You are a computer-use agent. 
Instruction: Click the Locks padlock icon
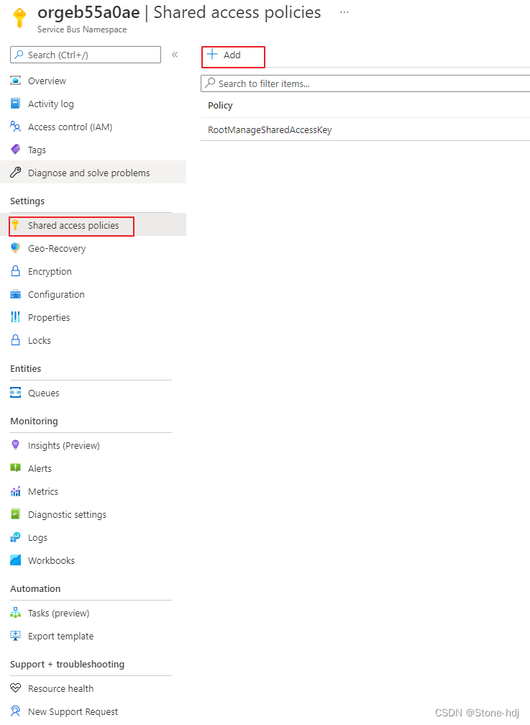[x=15, y=339]
